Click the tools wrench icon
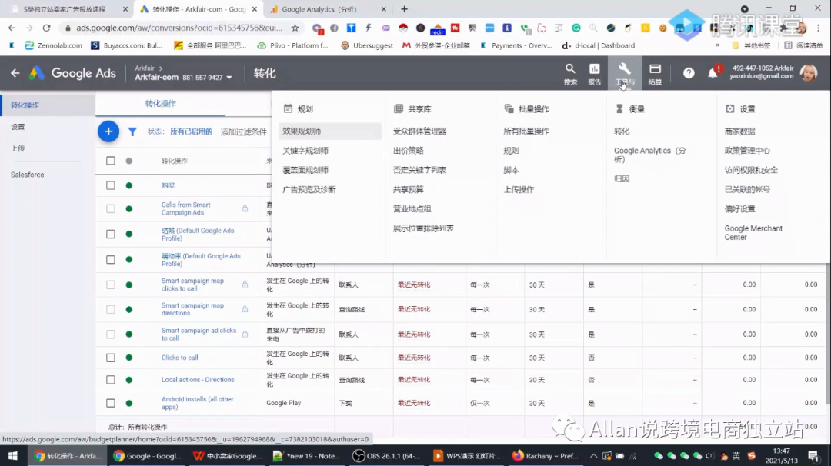 pyautogui.click(x=624, y=70)
